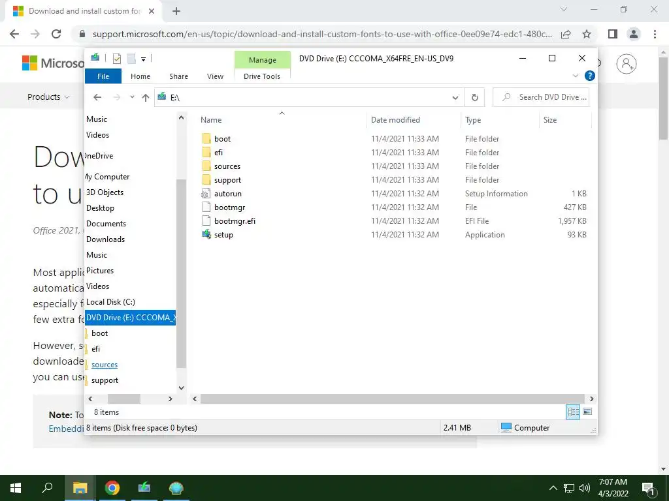
Task: Open Windows Start menu
Action: 16,488
